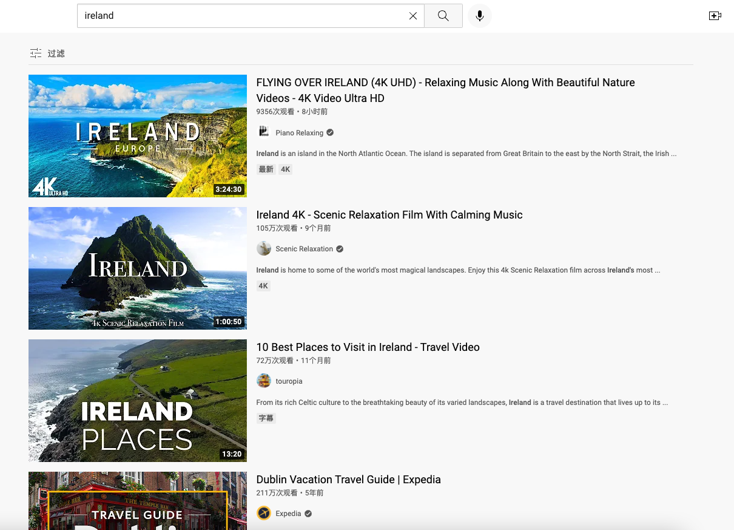Open the filter sliders icon

pyautogui.click(x=36, y=53)
